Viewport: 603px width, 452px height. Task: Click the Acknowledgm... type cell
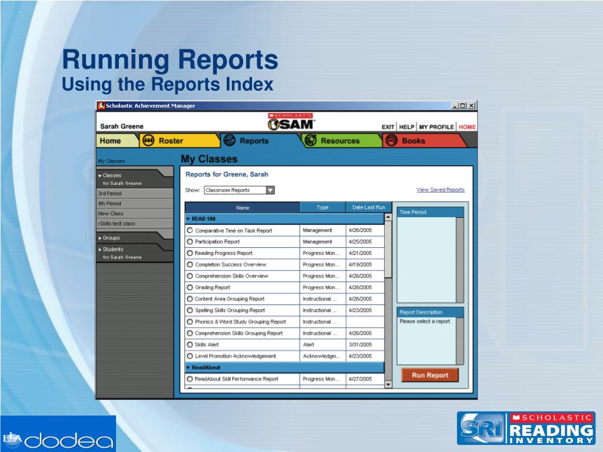point(322,356)
